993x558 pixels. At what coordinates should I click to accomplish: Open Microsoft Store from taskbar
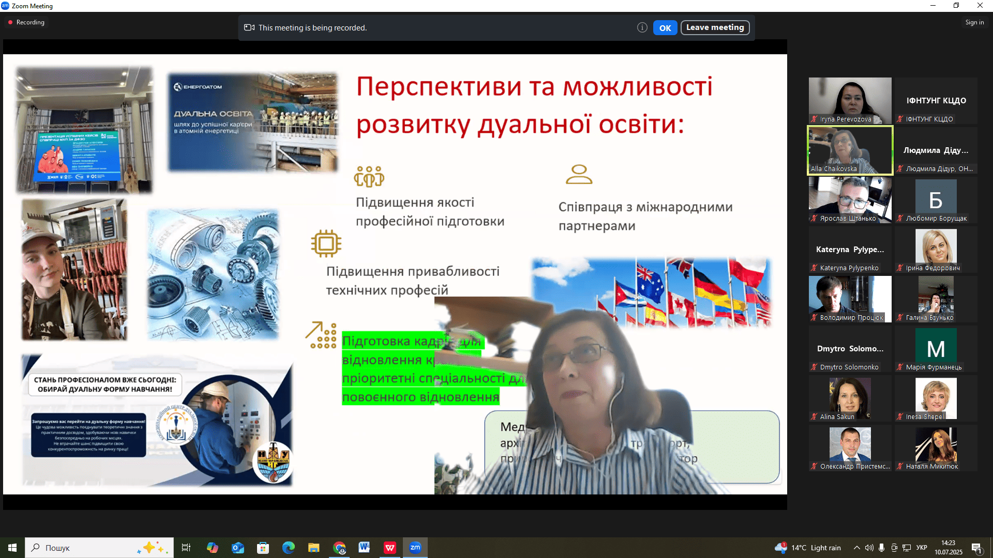coord(263,548)
